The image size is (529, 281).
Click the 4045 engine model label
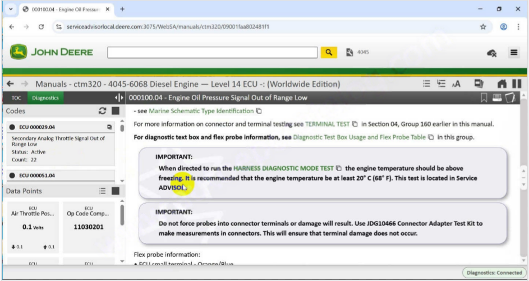(x=363, y=52)
